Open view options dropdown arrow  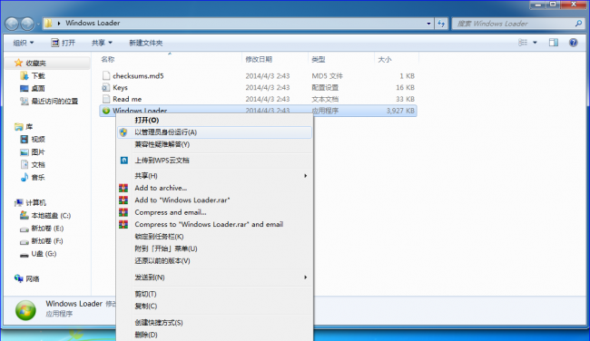[x=535, y=43]
